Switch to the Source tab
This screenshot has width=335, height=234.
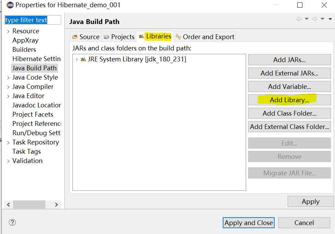click(86, 37)
